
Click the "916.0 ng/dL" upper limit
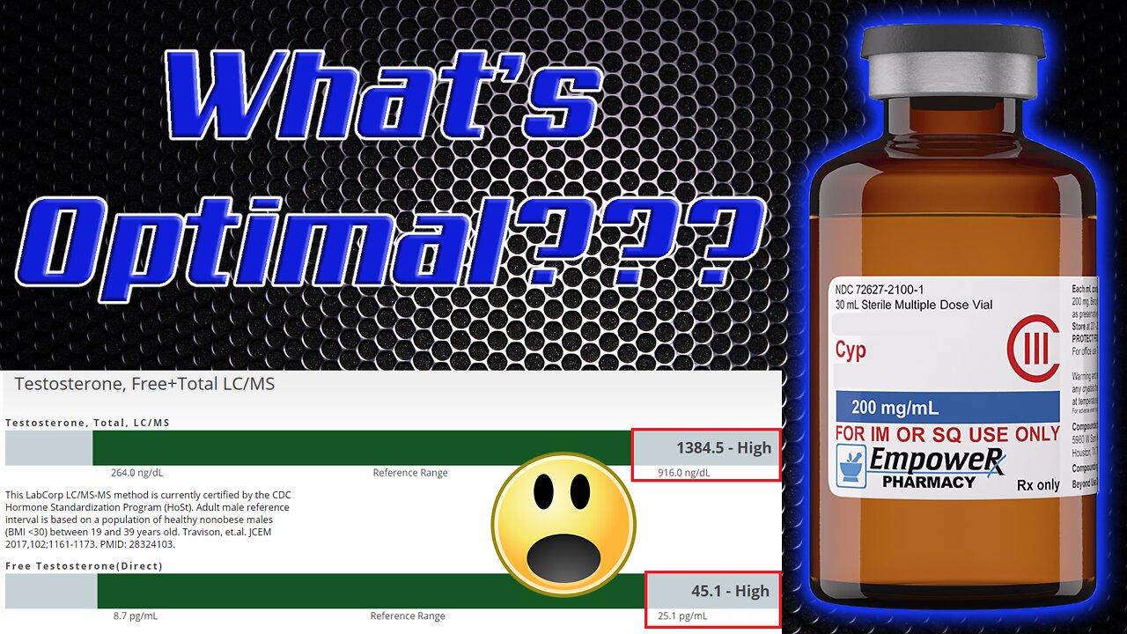tap(684, 473)
